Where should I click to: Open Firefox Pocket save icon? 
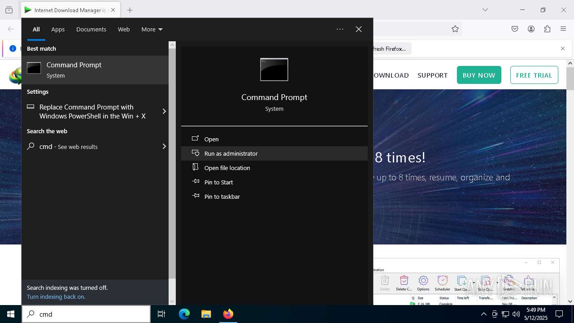(x=515, y=29)
